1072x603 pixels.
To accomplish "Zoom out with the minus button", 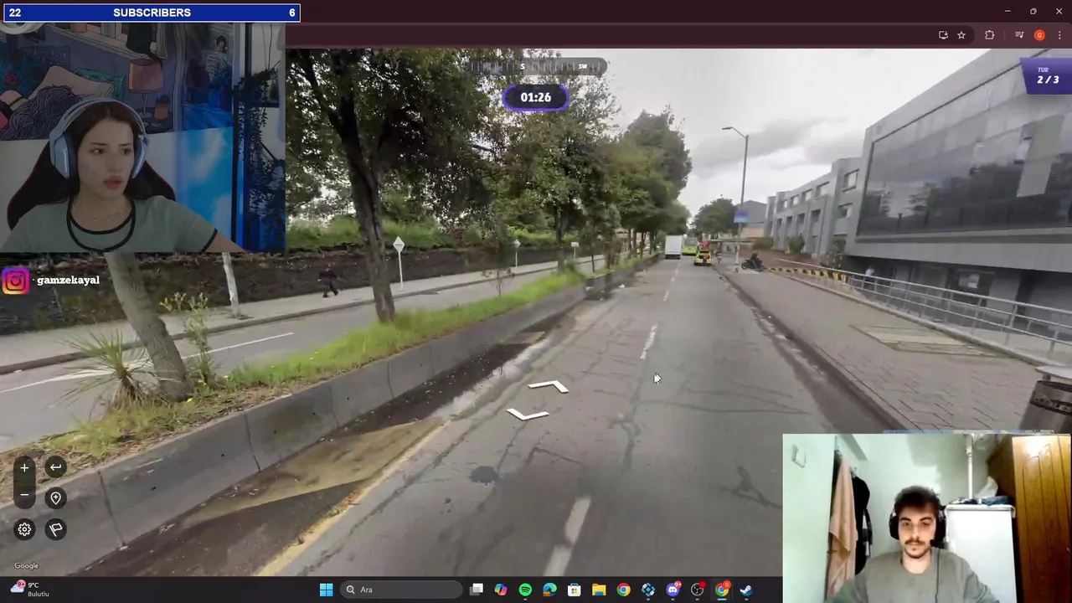I will 24,496.
